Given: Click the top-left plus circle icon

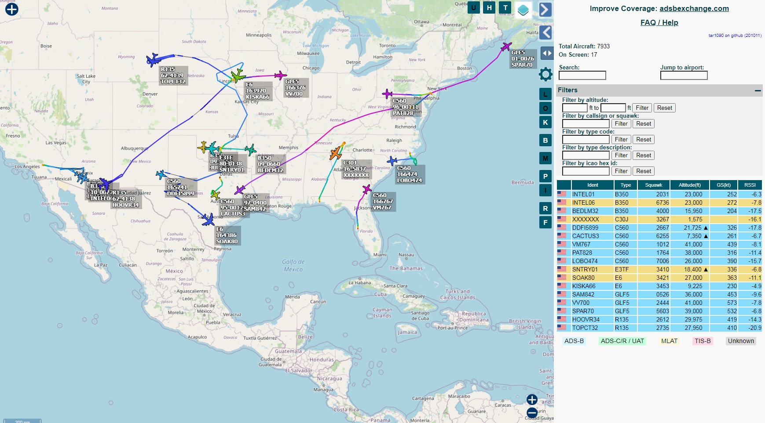Looking at the screenshot, I should pyautogui.click(x=12, y=9).
